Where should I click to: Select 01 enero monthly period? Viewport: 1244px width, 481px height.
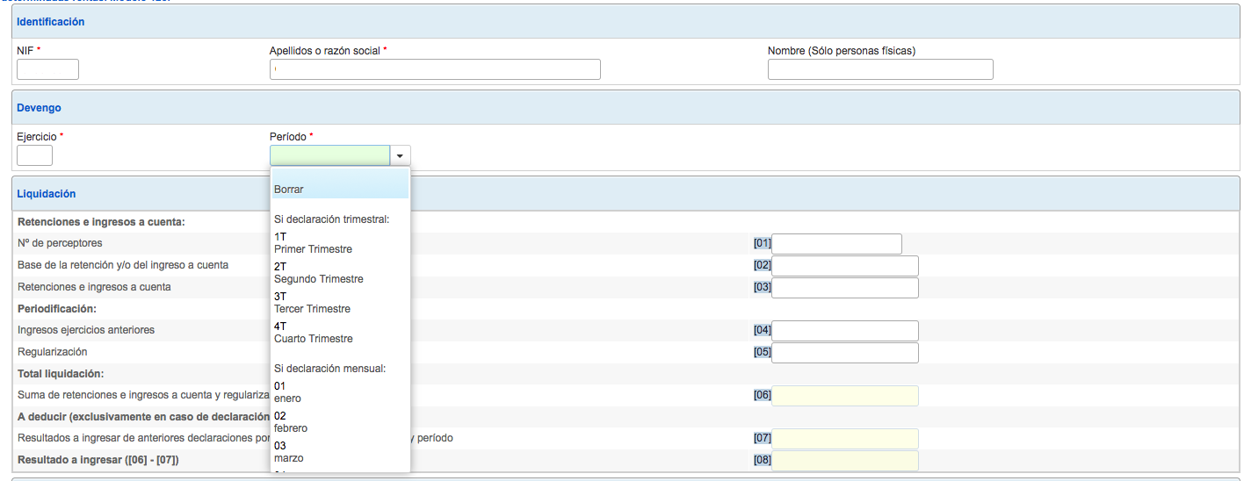tap(287, 392)
